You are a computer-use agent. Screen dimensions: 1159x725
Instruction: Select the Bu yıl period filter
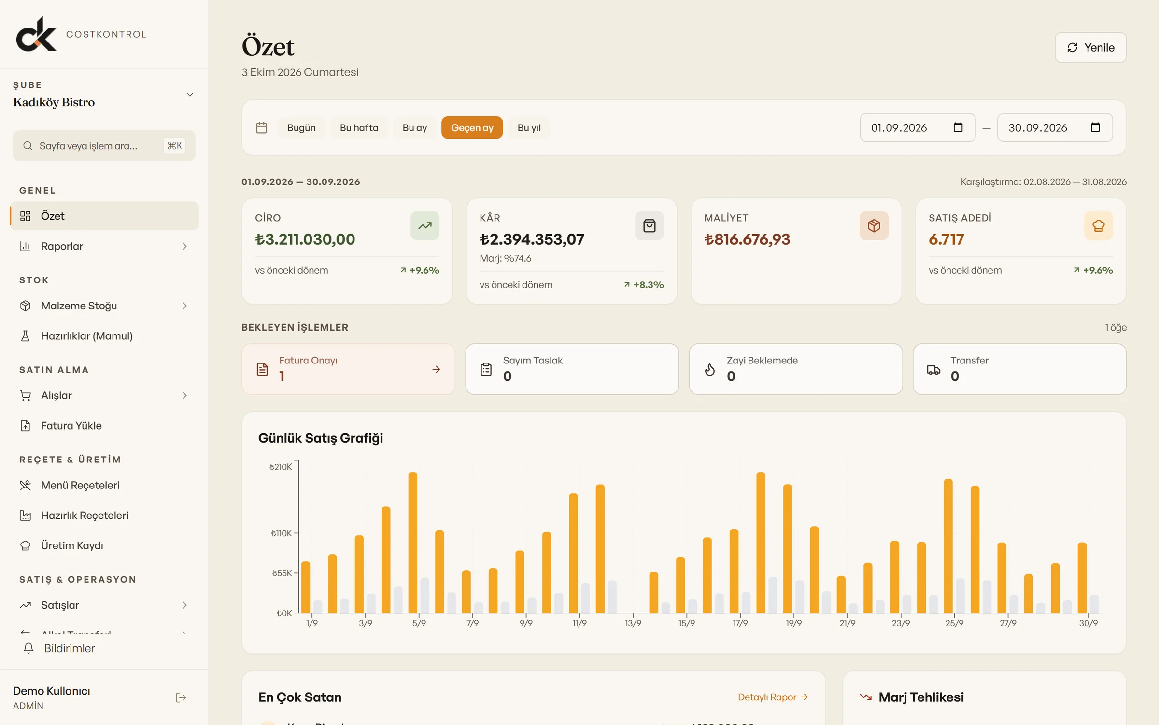point(529,127)
